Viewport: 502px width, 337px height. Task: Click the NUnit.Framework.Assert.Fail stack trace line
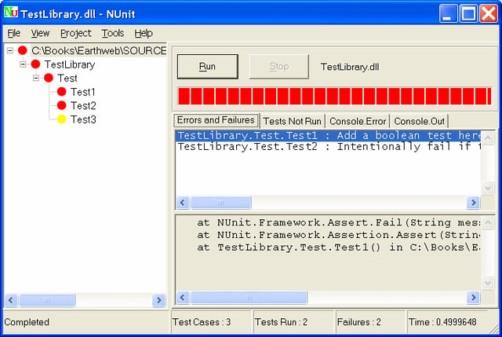338,222
